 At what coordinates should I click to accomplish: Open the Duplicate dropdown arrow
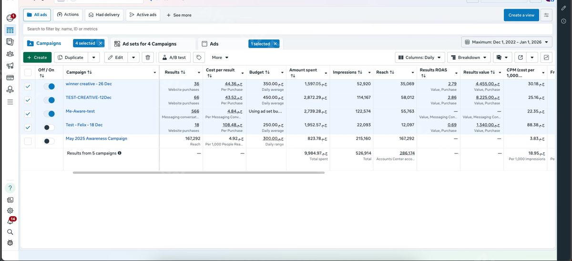94,58
